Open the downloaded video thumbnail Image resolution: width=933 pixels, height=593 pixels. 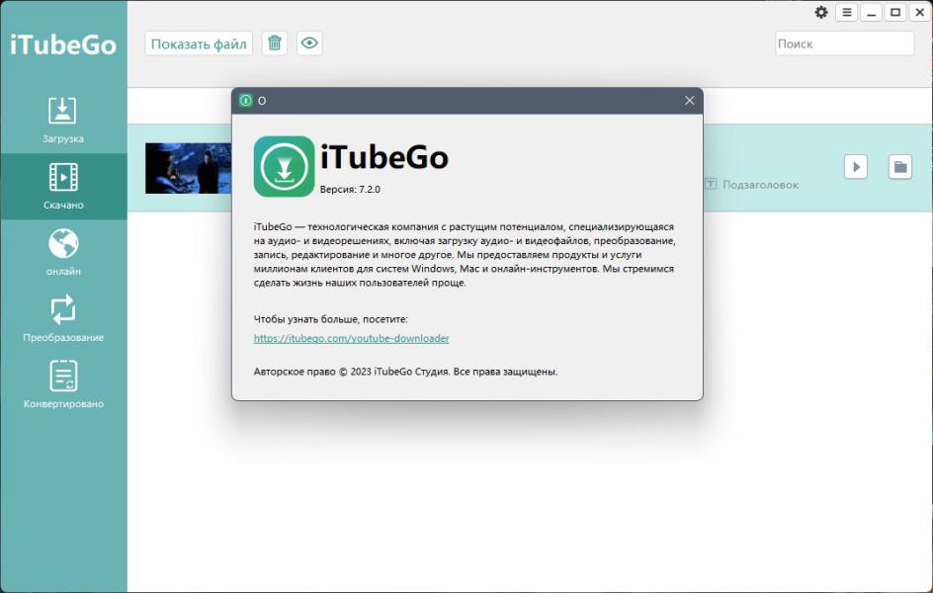pyautogui.click(x=189, y=168)
